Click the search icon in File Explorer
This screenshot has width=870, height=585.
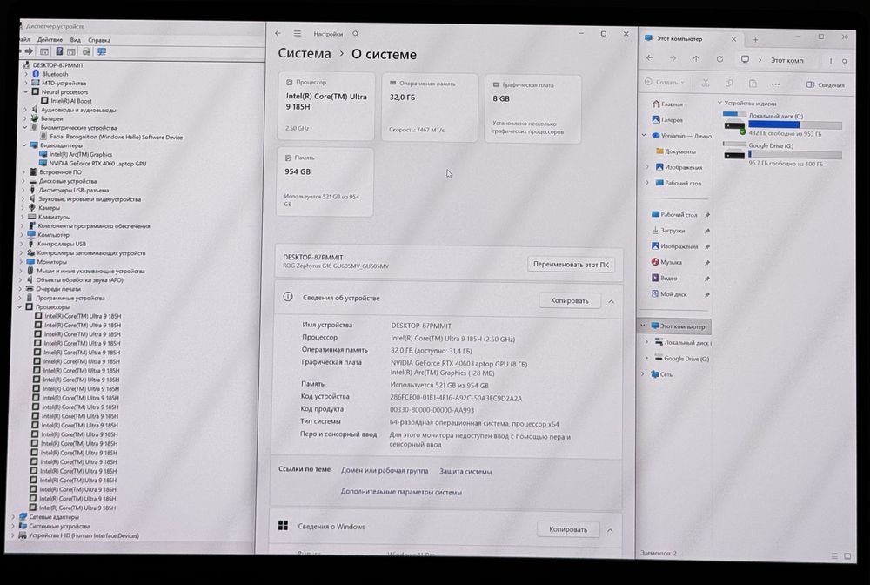845,61
